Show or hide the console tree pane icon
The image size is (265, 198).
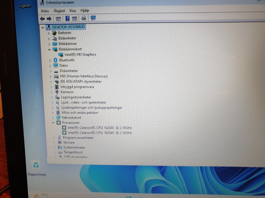[x=58, y=19]
